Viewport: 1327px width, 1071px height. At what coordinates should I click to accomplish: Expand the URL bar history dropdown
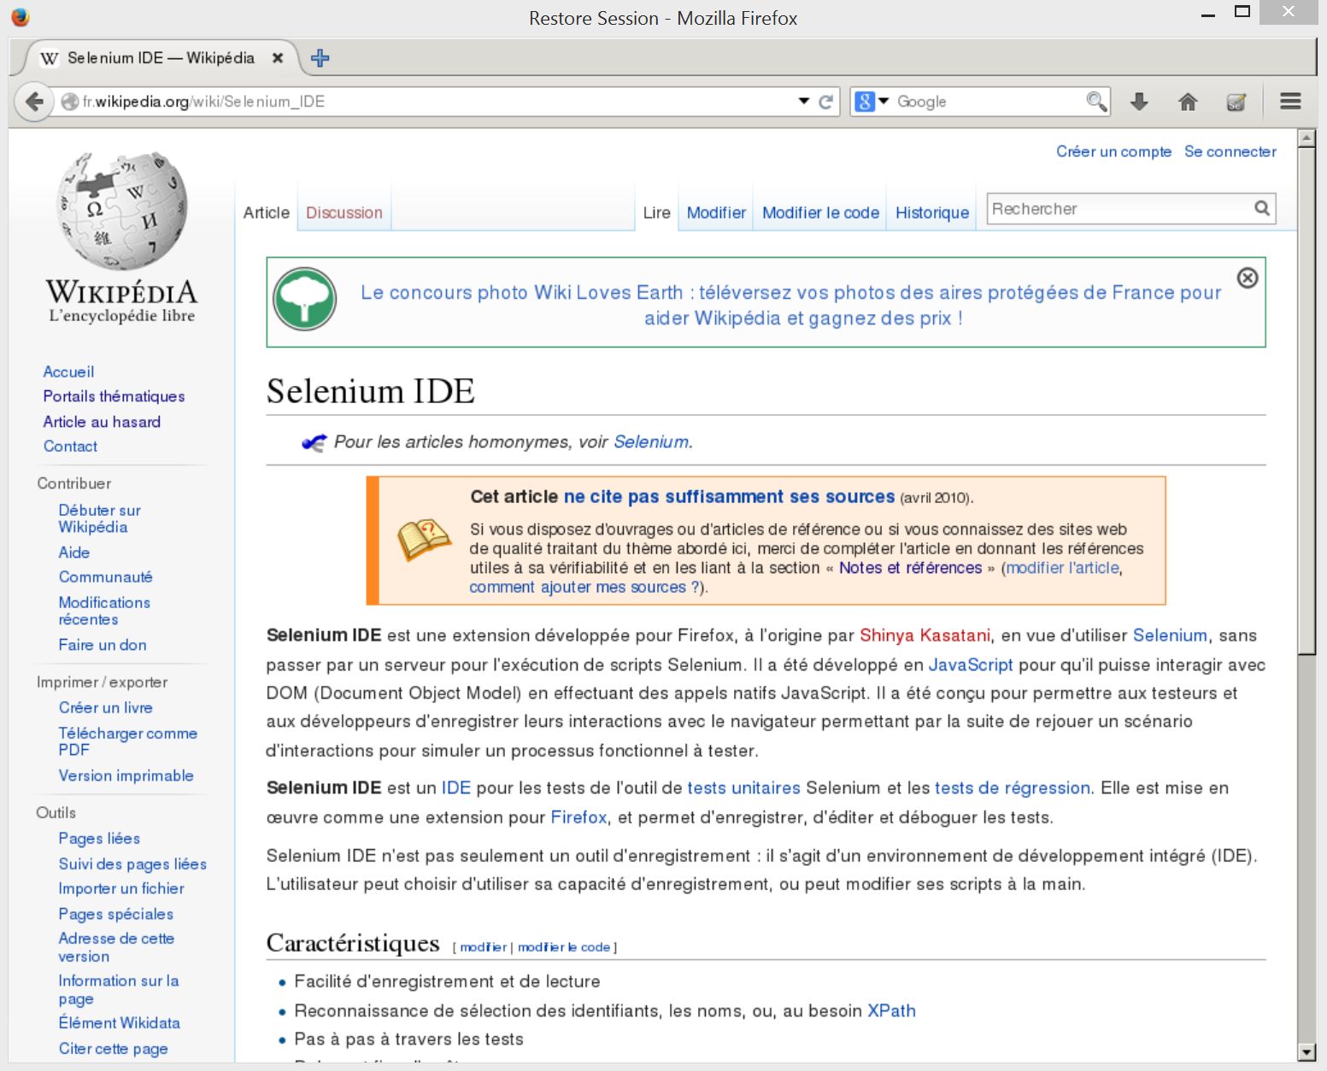pyautogui.click(x=803, y=101)
